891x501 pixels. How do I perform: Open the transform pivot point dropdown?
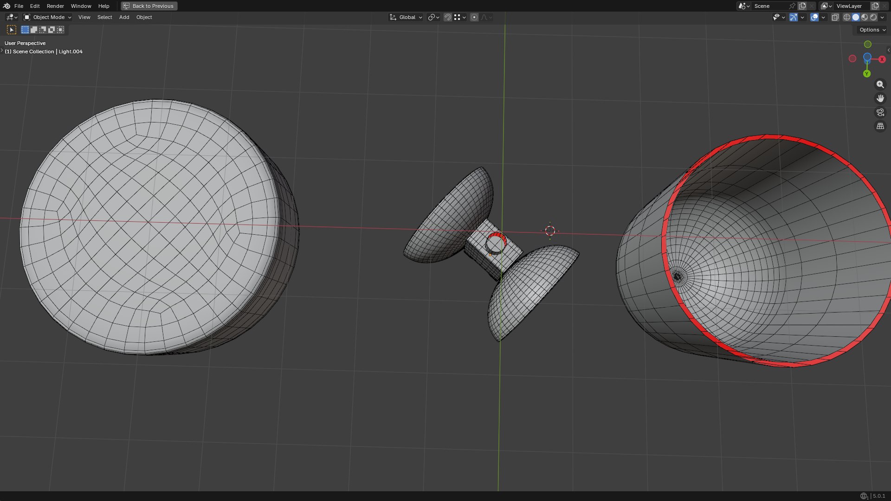[433, 17]
